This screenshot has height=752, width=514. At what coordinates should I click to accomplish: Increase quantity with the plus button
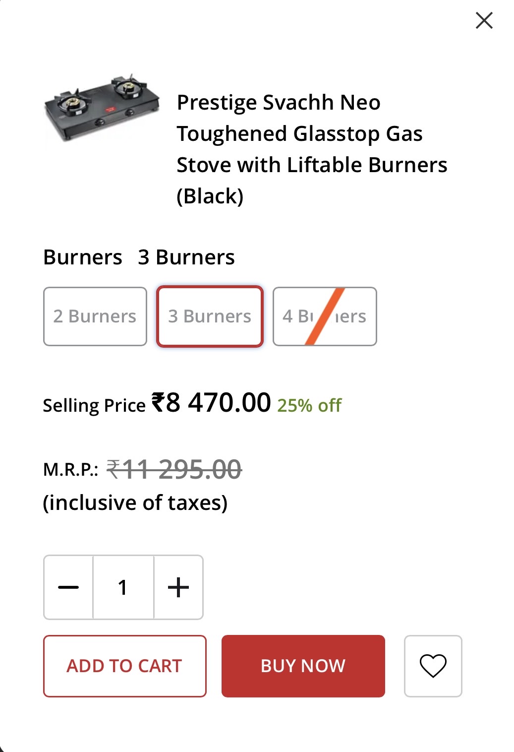178,587
